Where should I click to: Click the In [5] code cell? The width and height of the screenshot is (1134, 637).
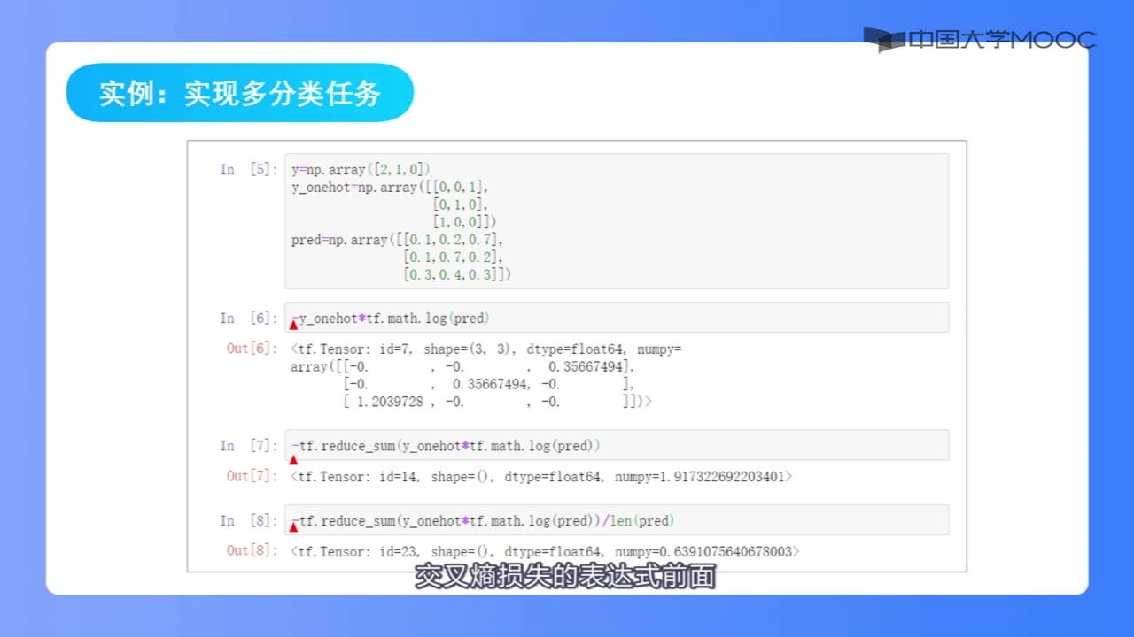click(x=616, y=221)
